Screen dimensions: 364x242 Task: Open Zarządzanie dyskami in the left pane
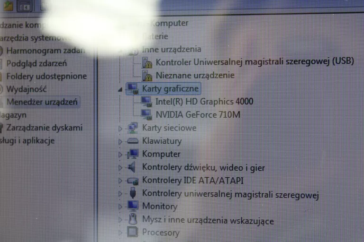(44, 128)
